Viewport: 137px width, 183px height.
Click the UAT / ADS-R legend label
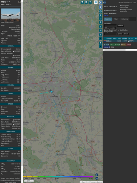tap(115, 45)
